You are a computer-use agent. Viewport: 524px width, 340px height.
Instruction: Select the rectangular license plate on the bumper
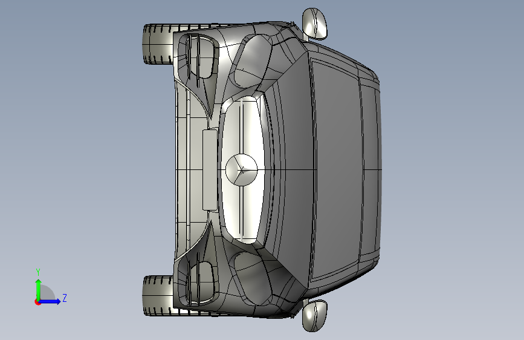[x=210, y=170]
